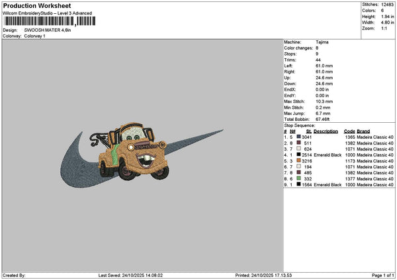
Task: Click the 'EndX:' label
Action: [290, 89]
